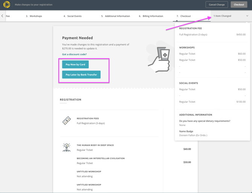The width and height of the screenshot is (252, 193).
Task: Choose Pay Later by Bank Transfer
Action: 81,74
